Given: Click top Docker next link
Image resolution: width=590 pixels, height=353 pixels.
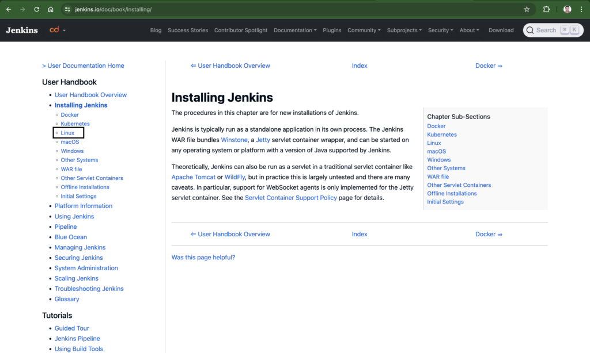Looking at the screenshot, I should (x=489, y=66).
